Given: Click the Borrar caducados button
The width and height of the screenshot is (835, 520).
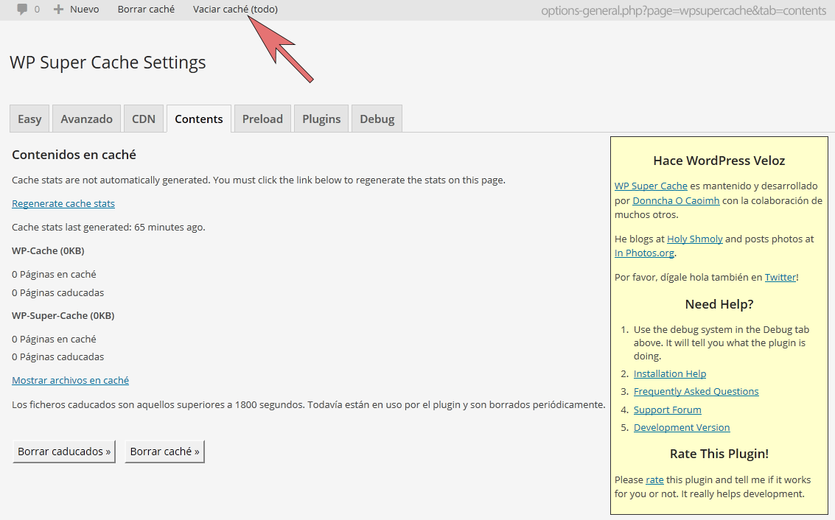Looking at the screenshot, I should click(x=64, y=452).
